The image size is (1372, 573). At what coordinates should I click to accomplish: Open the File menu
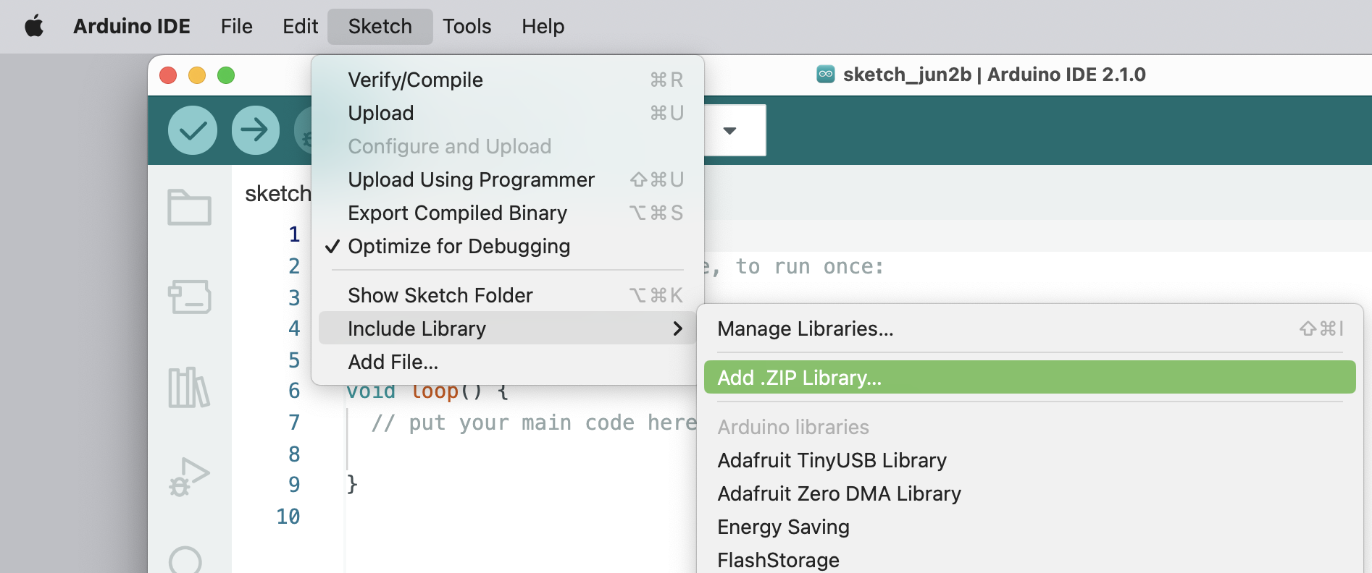(236, 27)
